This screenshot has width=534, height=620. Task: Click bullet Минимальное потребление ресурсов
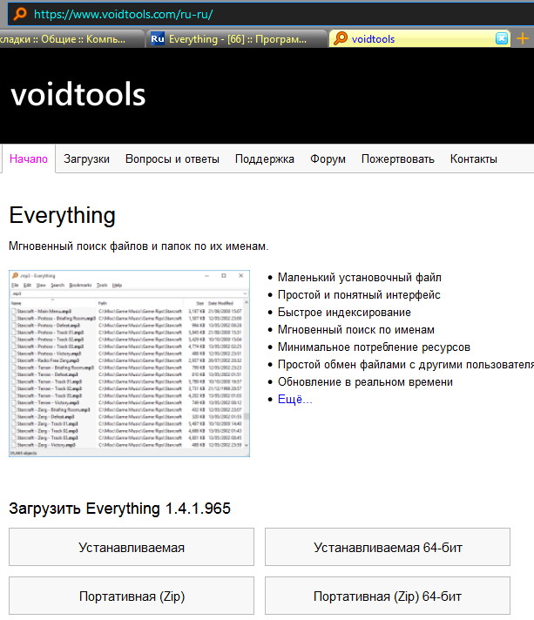point(374,347)
